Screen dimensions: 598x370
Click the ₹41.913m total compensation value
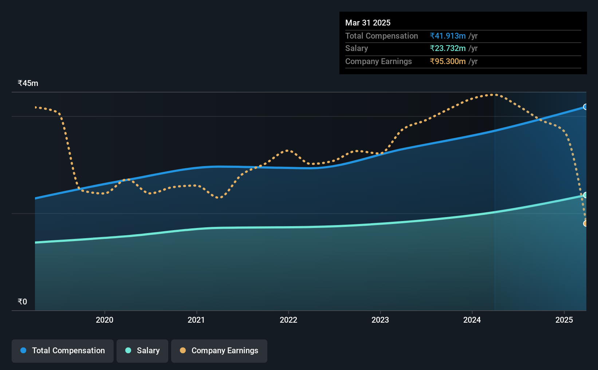pos(448,36)
